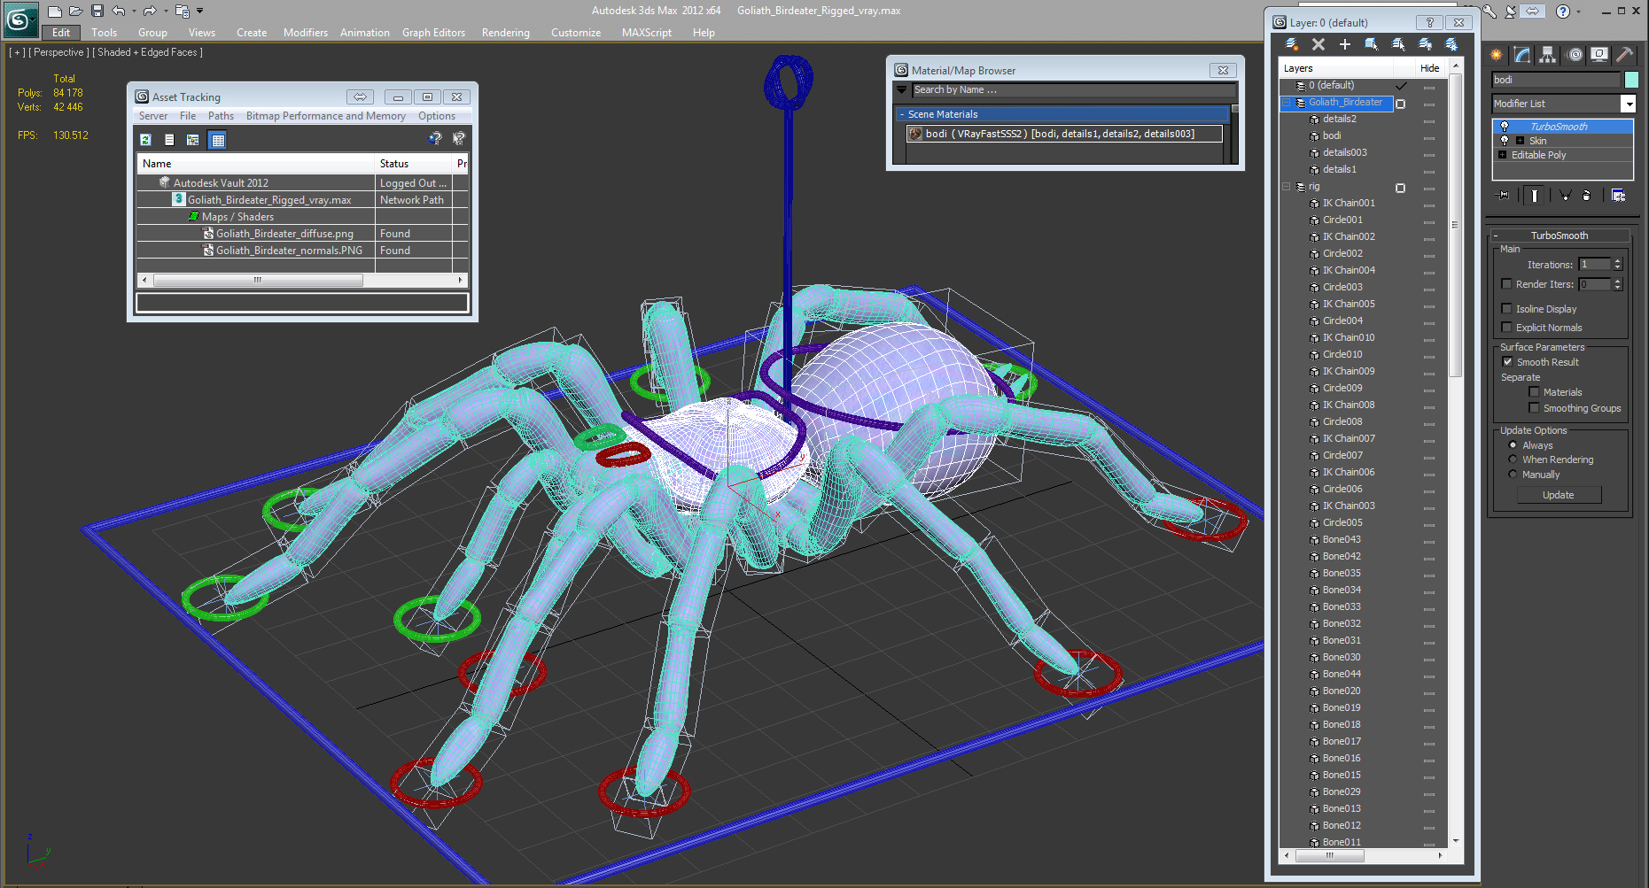Highlight selected objects' layers icon
Screen dimensions: 1649x888
1398,44
